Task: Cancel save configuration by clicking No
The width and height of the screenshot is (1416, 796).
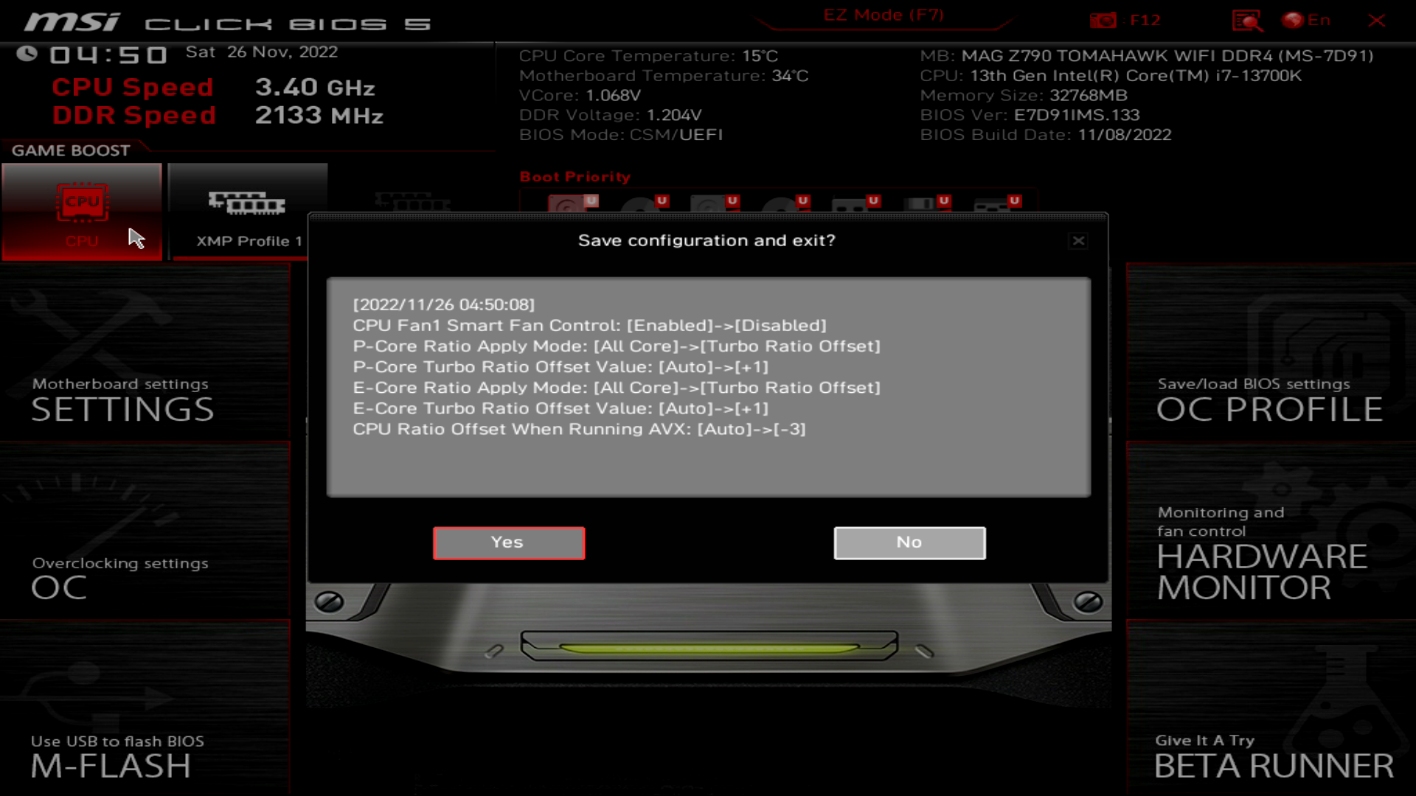Action: (909, 542)
